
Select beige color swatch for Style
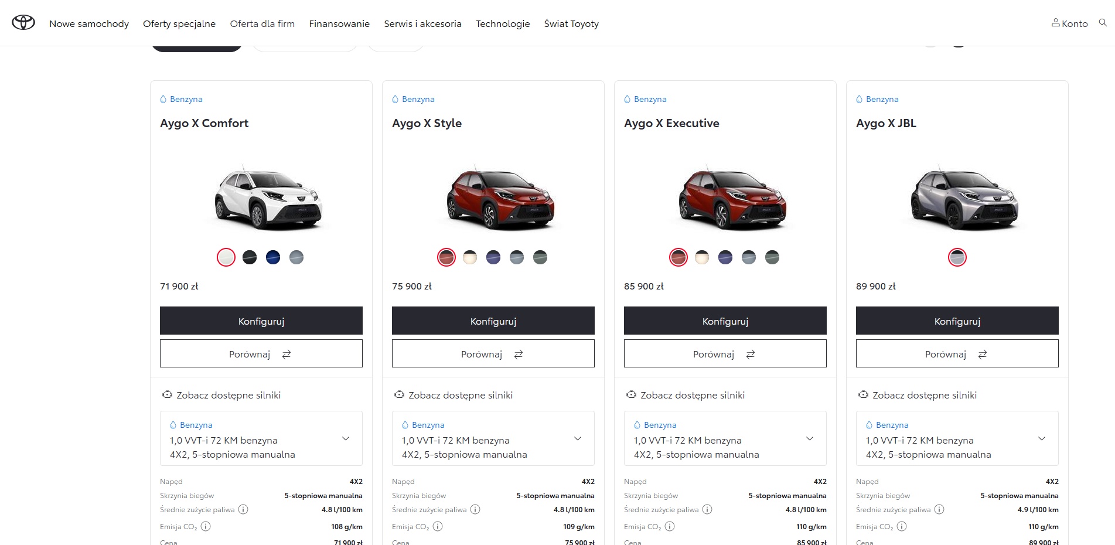(470, 257)
